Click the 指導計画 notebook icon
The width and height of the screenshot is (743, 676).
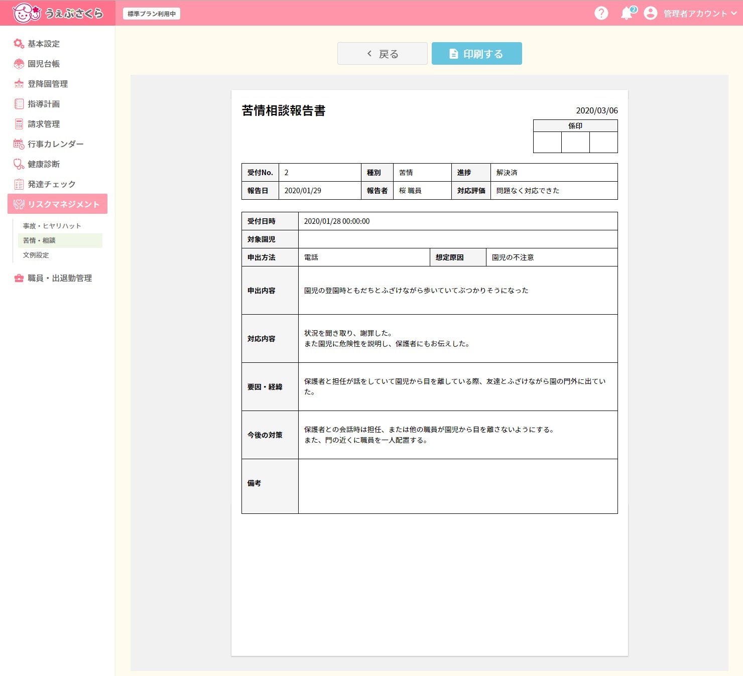coord(19,104)
